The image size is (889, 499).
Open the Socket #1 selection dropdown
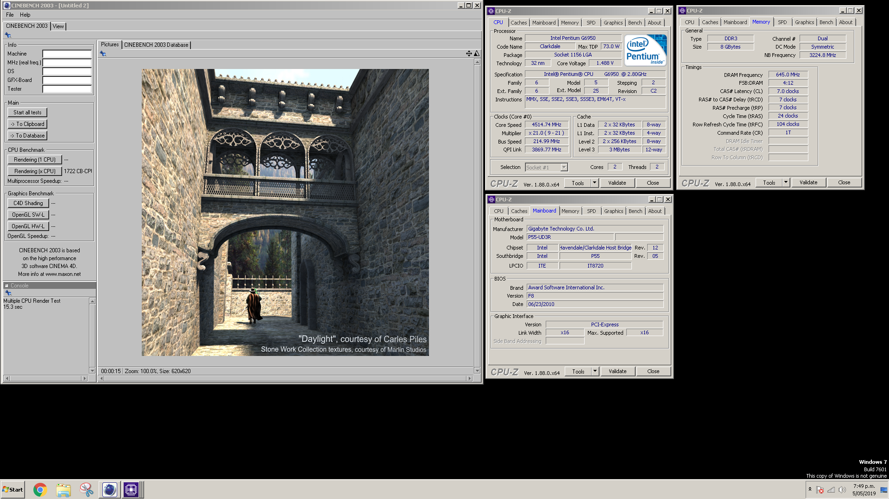(564, 168)
